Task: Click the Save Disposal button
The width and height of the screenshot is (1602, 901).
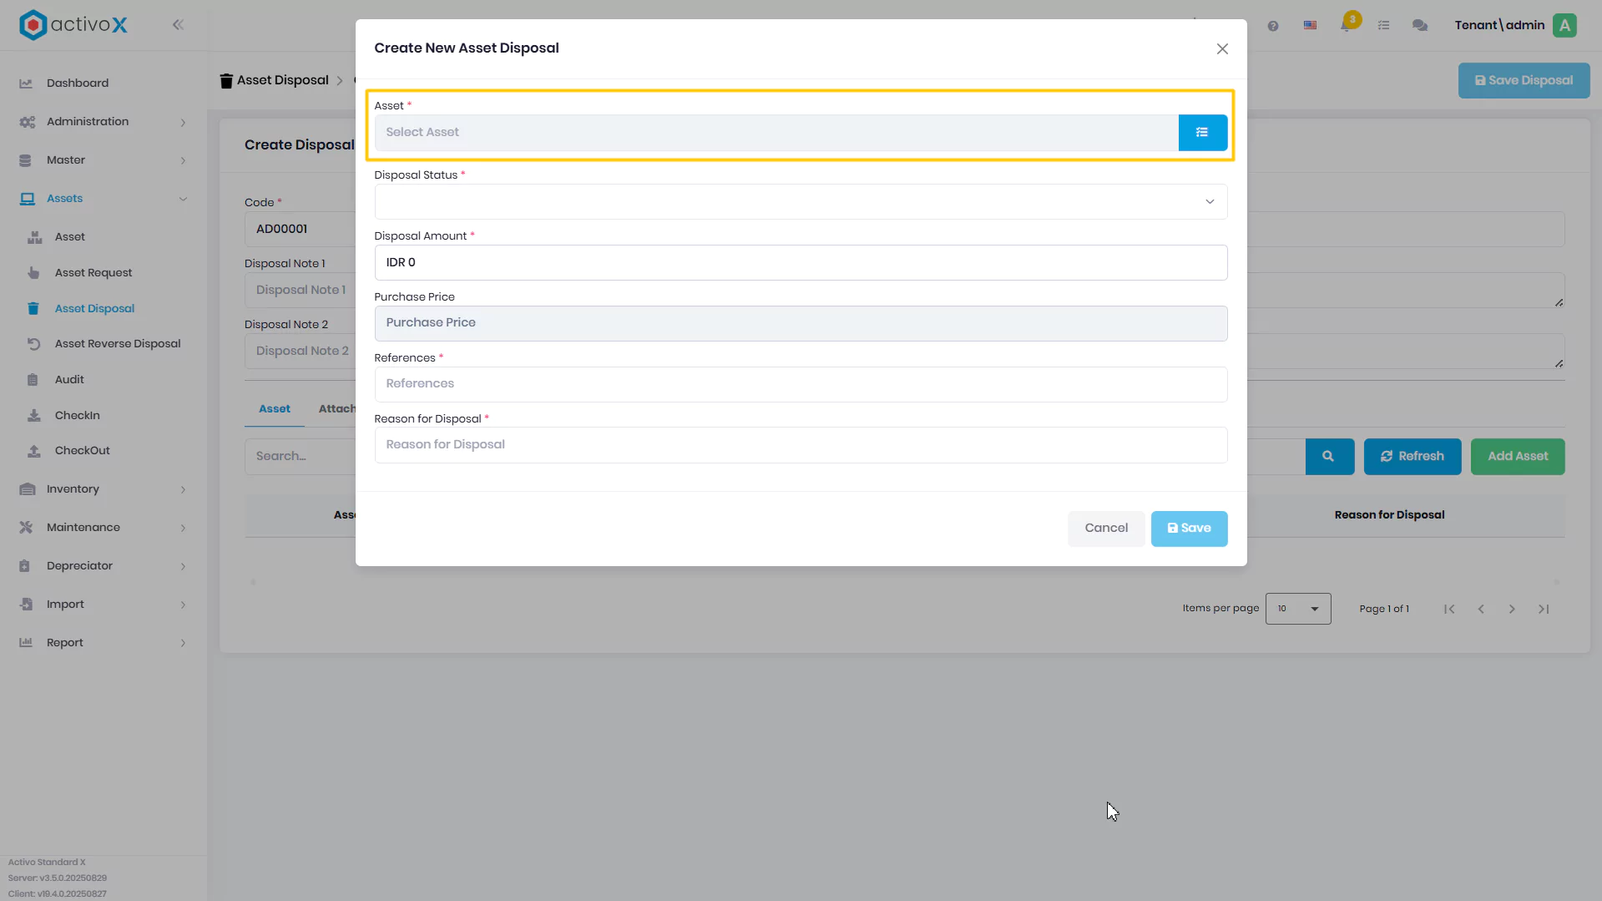Action: click(x=1524, y=81)
